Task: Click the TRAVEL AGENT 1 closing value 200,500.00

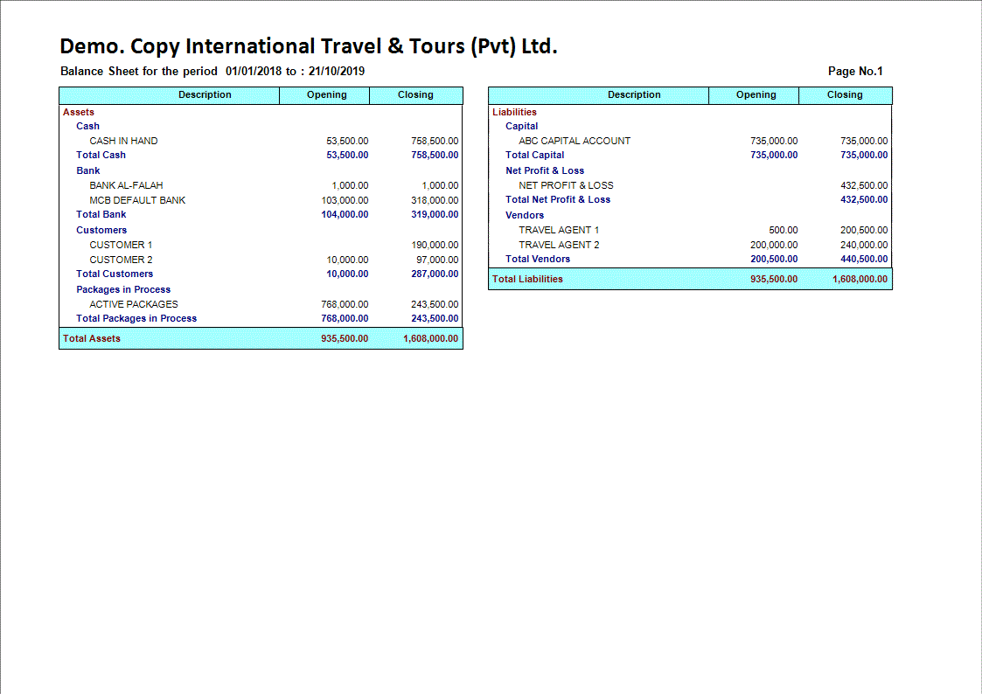Action: pos(864,230)
